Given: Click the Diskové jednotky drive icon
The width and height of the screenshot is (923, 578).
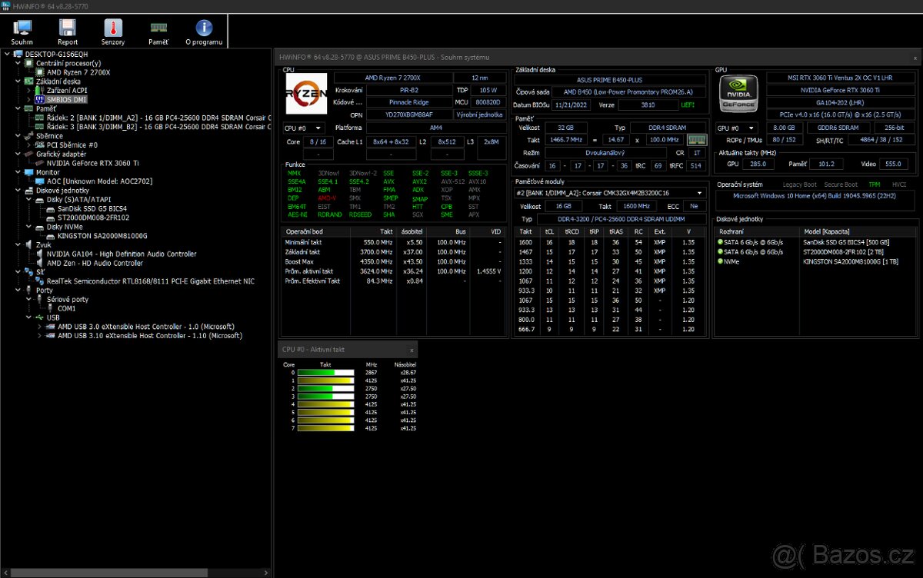Looking at the screenshot, I should click(29, 190).
